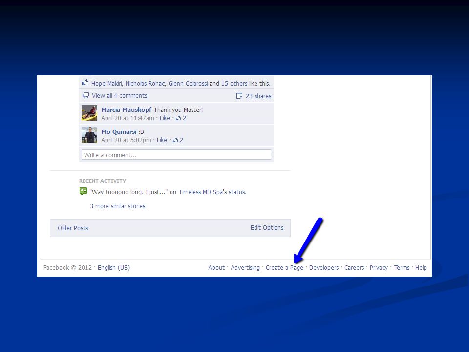Expand 3 more similar stories

click(118, 206)
